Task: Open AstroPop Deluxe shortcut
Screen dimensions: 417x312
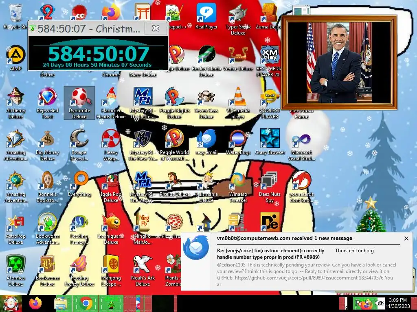Action: click(16, 229)
